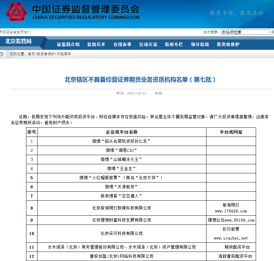Open the 在线办事 menu item
This screenshot has width=274, height=261.
[122, 44]
